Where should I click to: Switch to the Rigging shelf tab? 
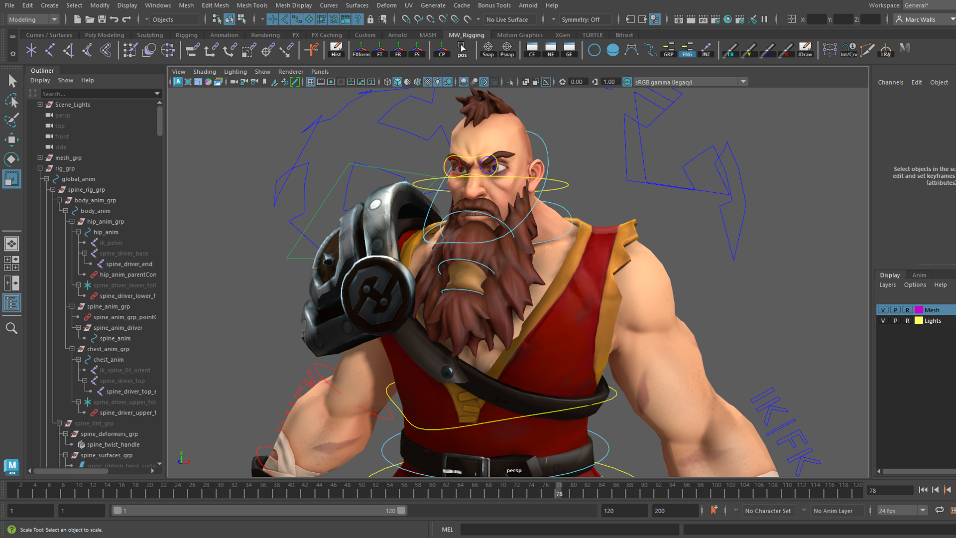click(186, 35)
